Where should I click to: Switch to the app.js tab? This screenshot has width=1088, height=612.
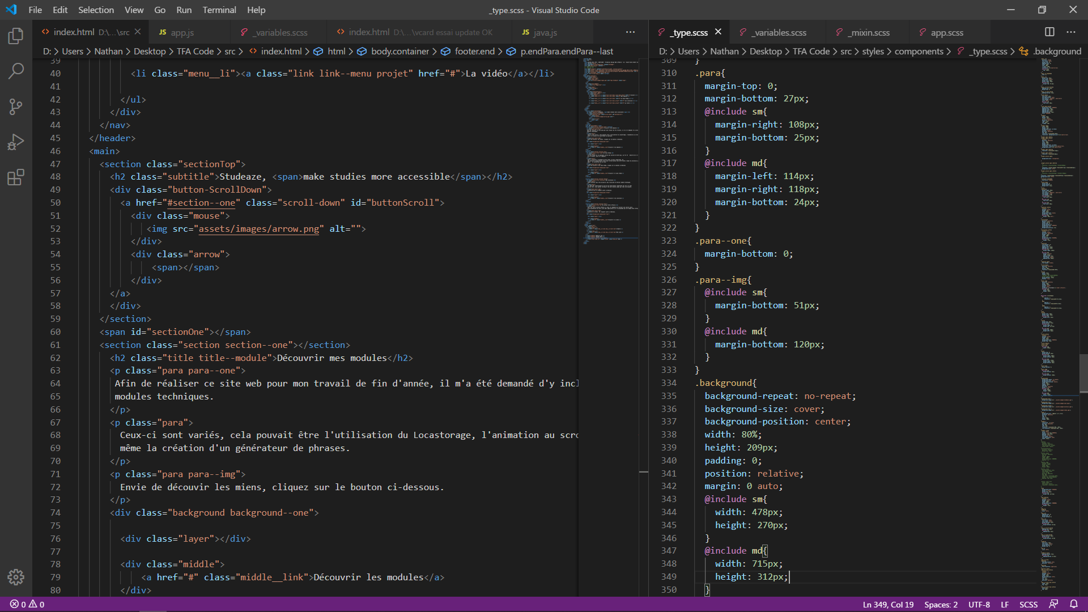(182, 32)
